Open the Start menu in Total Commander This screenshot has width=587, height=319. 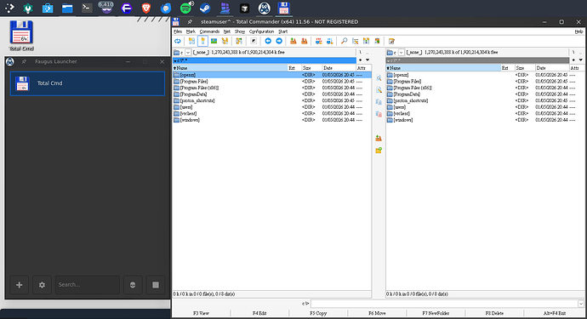click(x=283, y=31)
